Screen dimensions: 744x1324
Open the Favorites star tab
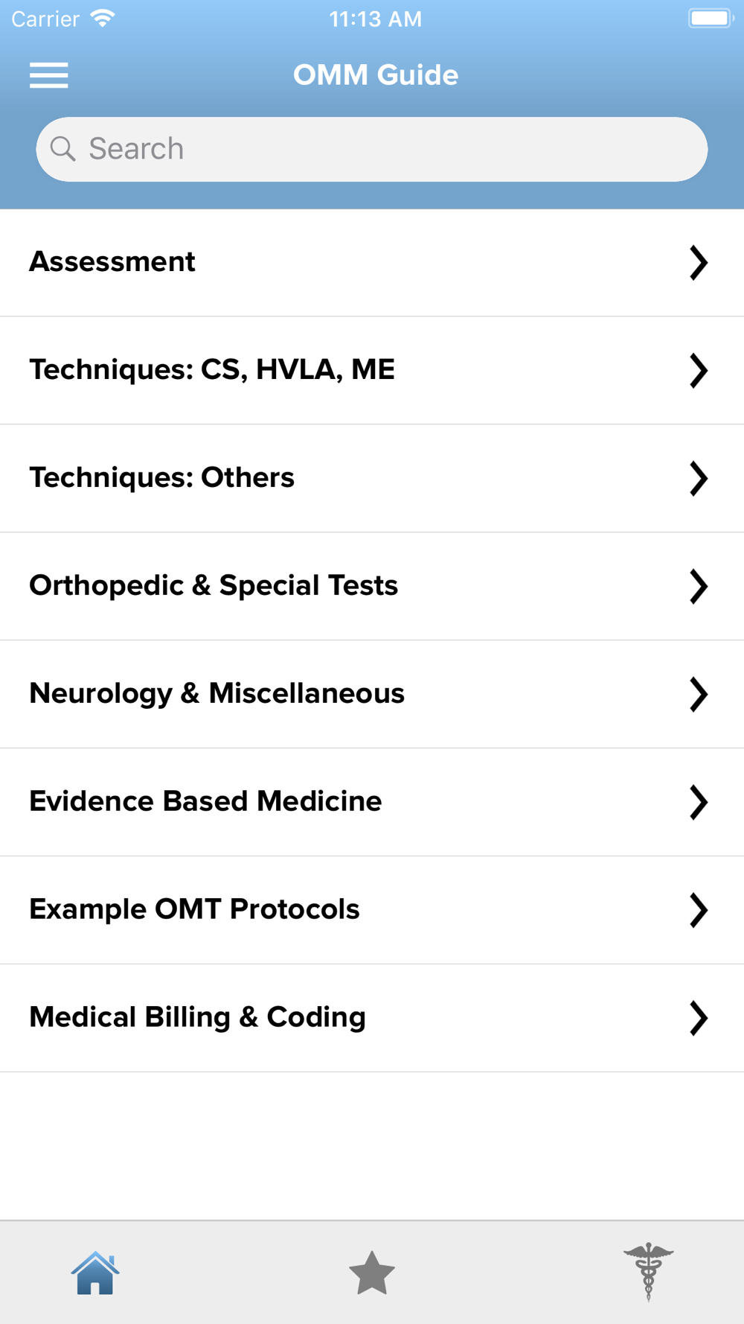point(371,1273)
